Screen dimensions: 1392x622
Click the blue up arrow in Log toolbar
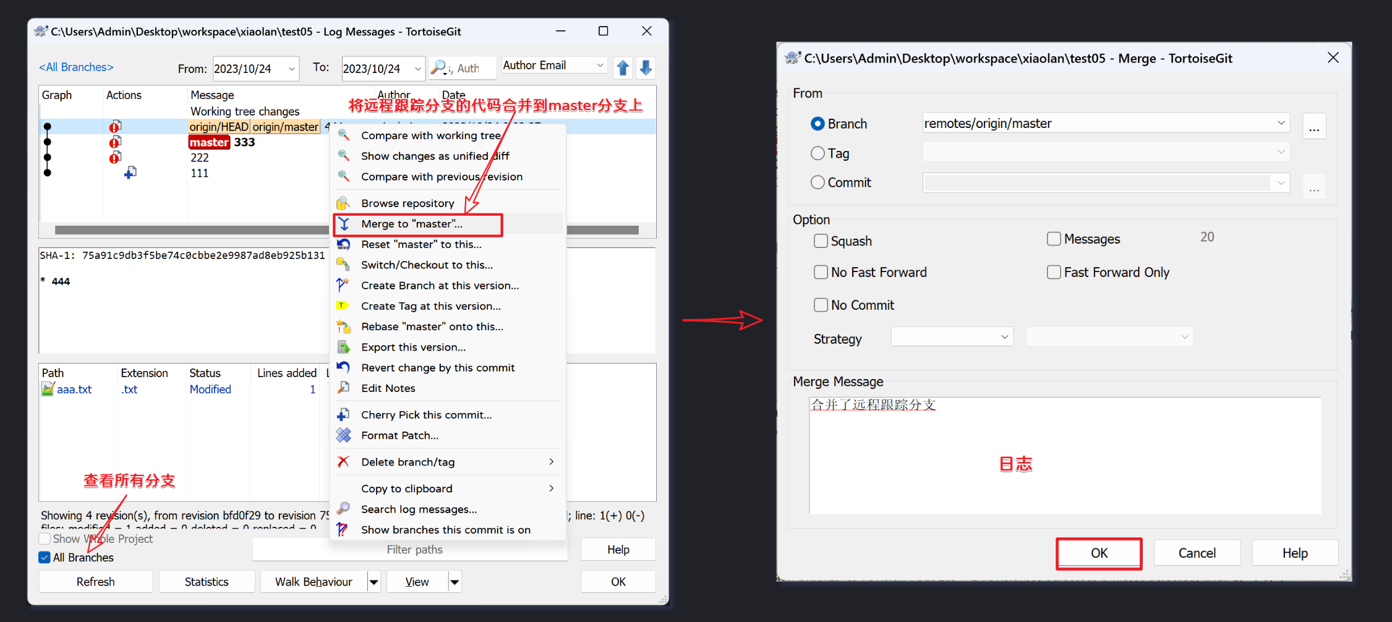point(623,67)
